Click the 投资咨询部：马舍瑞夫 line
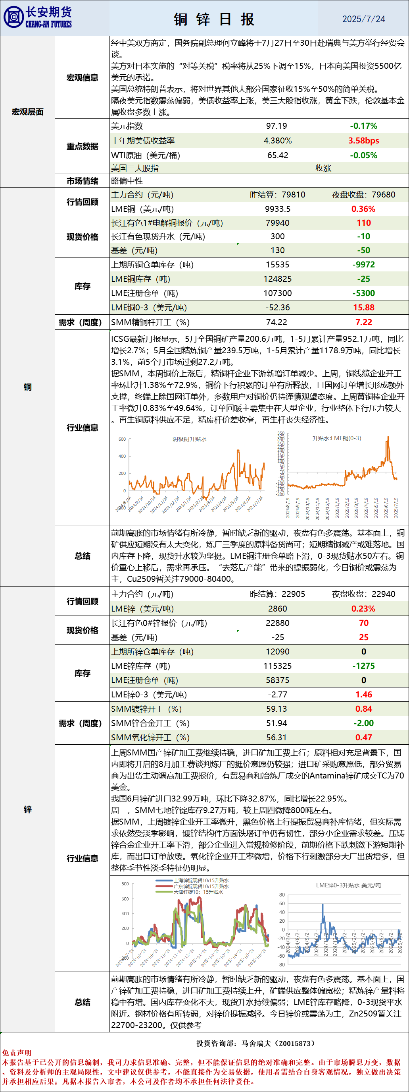 (256, 1043)
